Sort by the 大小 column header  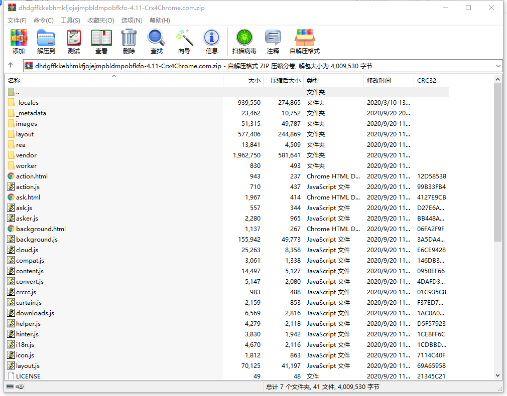[x=243, y=80]
